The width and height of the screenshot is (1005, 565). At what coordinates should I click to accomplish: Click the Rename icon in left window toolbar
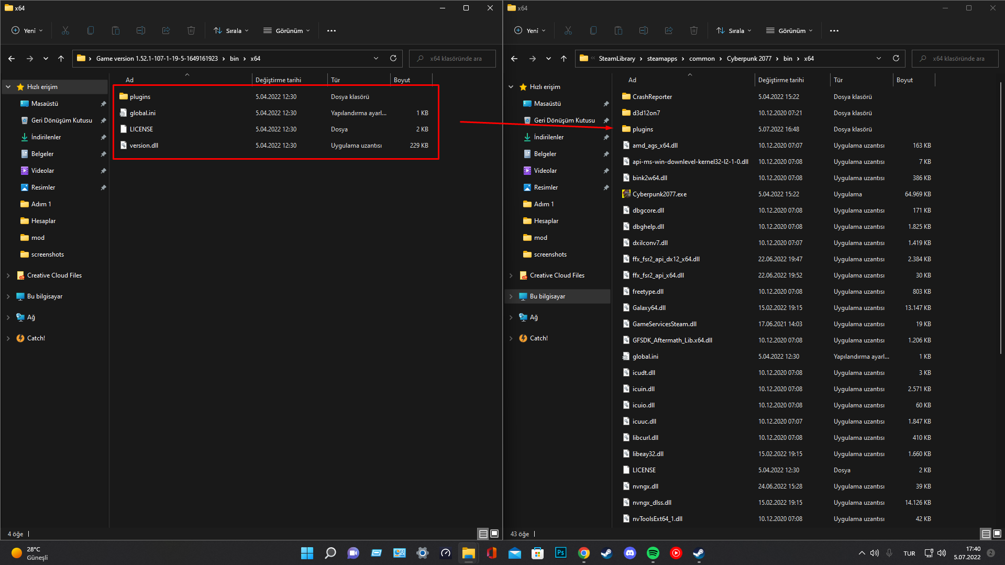pyautogui.click(x=141, y=30)
